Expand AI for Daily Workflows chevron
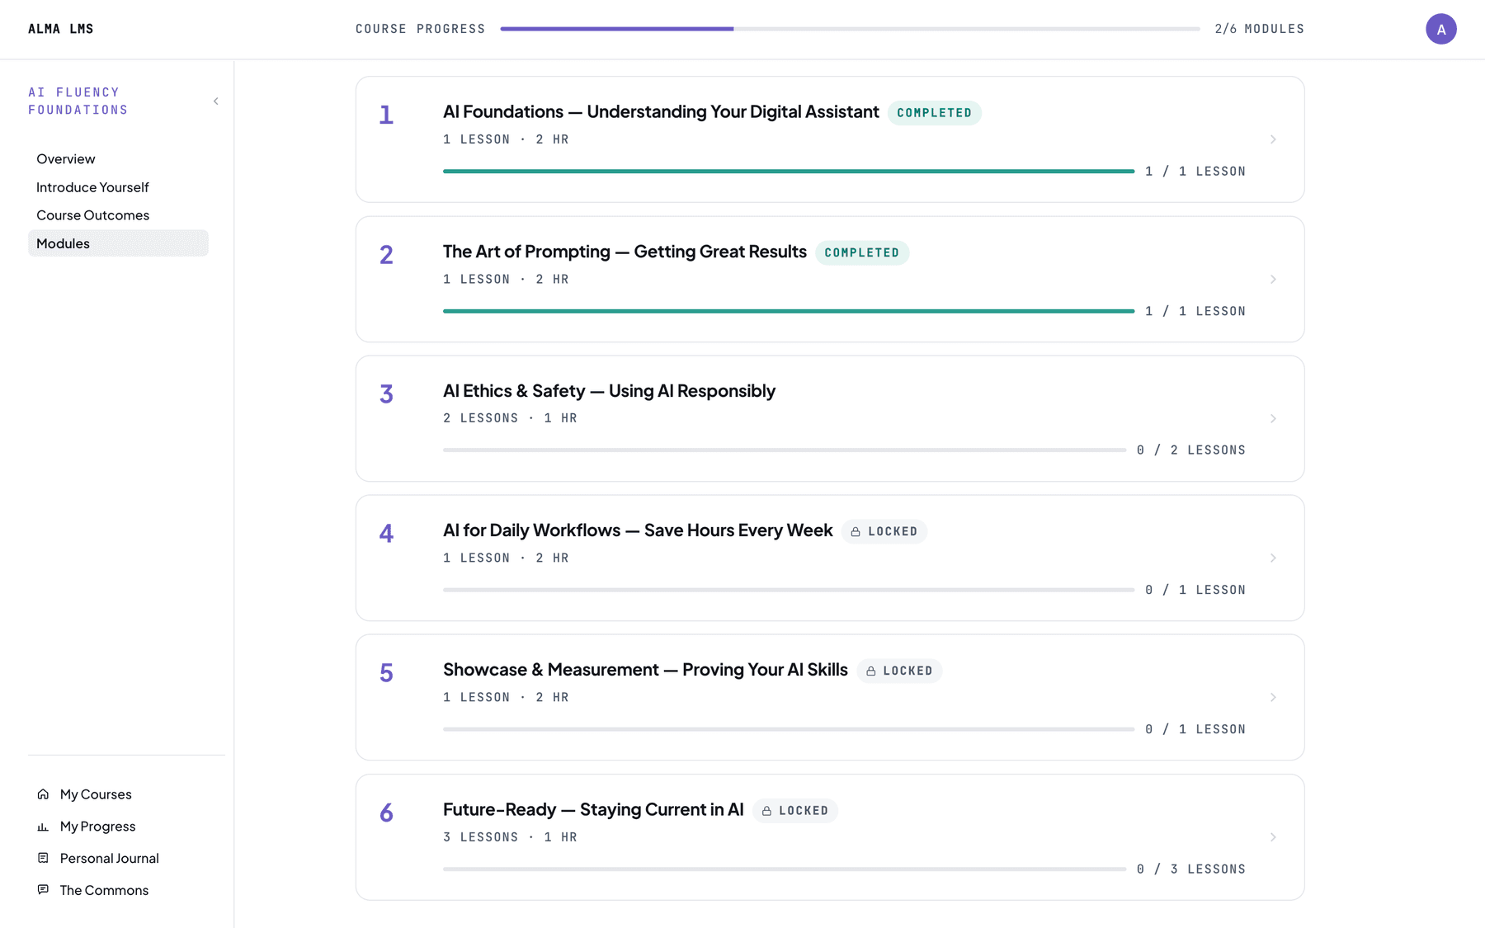The height and width of the screenshot is (928, 1485). 1273,558
